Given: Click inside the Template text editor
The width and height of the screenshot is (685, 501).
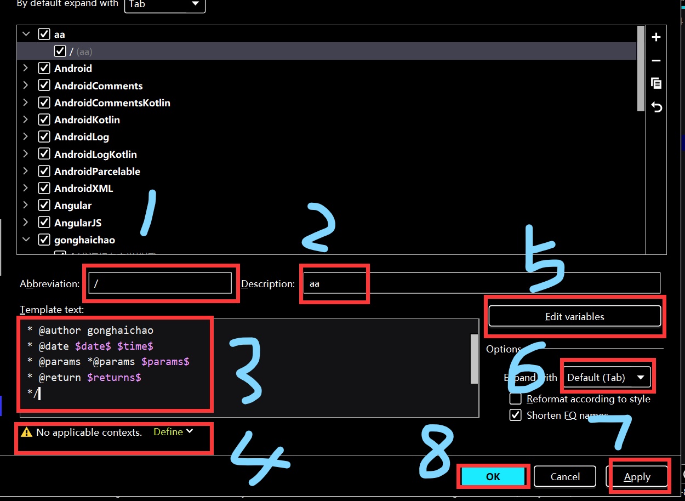Looking at the screenshot, I should (x=245, y=368).
